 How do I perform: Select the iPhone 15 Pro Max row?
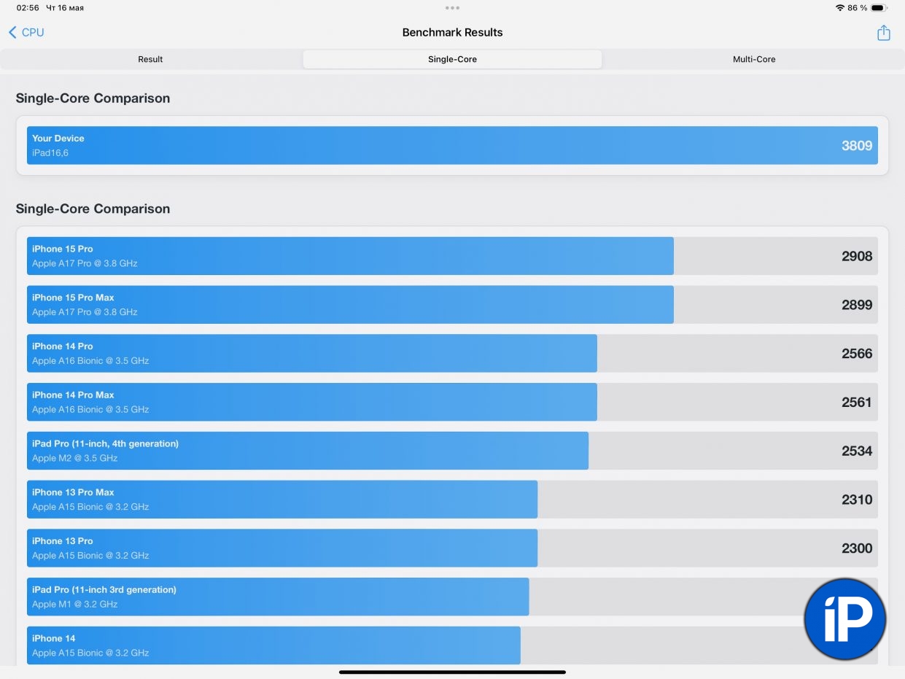pos(452,305)
